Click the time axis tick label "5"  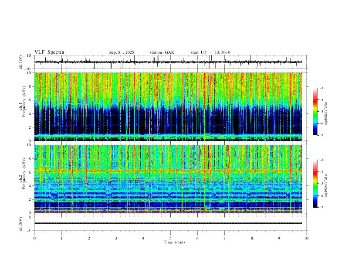pos(170,238)
